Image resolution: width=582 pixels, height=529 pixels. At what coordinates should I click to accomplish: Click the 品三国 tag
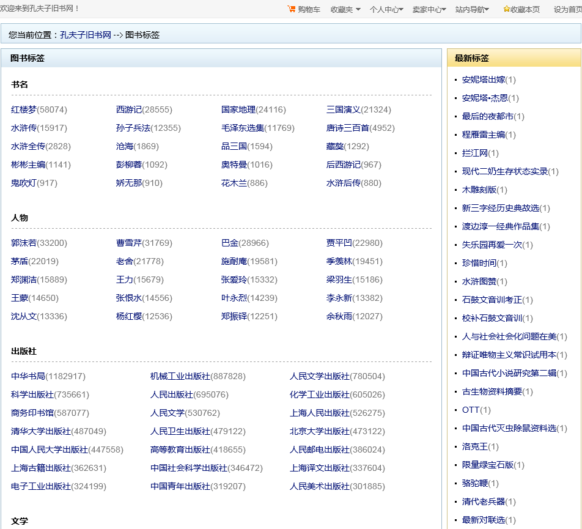(234, 146)
